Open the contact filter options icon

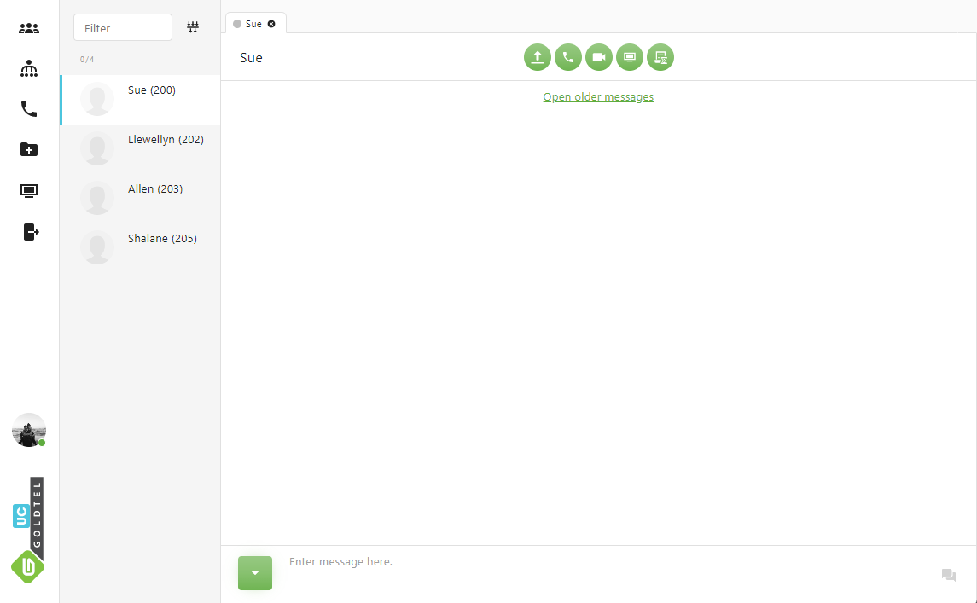click(193, 27)
